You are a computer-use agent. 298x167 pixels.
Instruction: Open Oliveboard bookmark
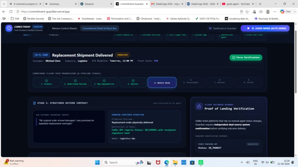[149, 18]
